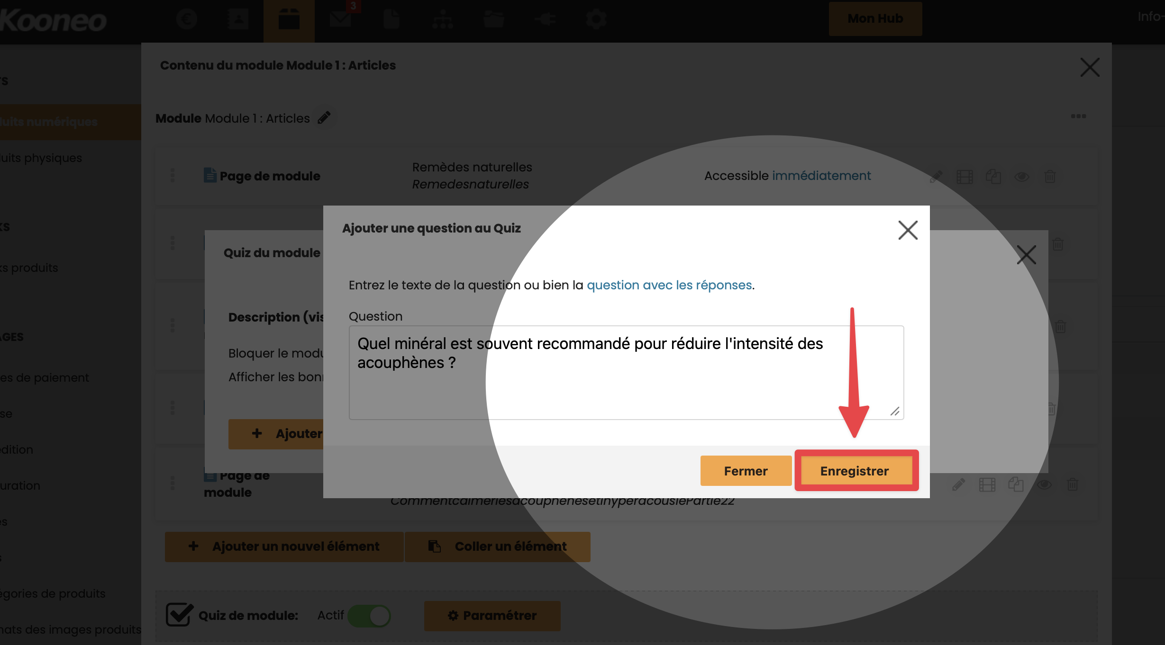Open the euro finance icon in top bar
The width and height of the screenshot is (1165, 645).
click(x=187, y=19)
